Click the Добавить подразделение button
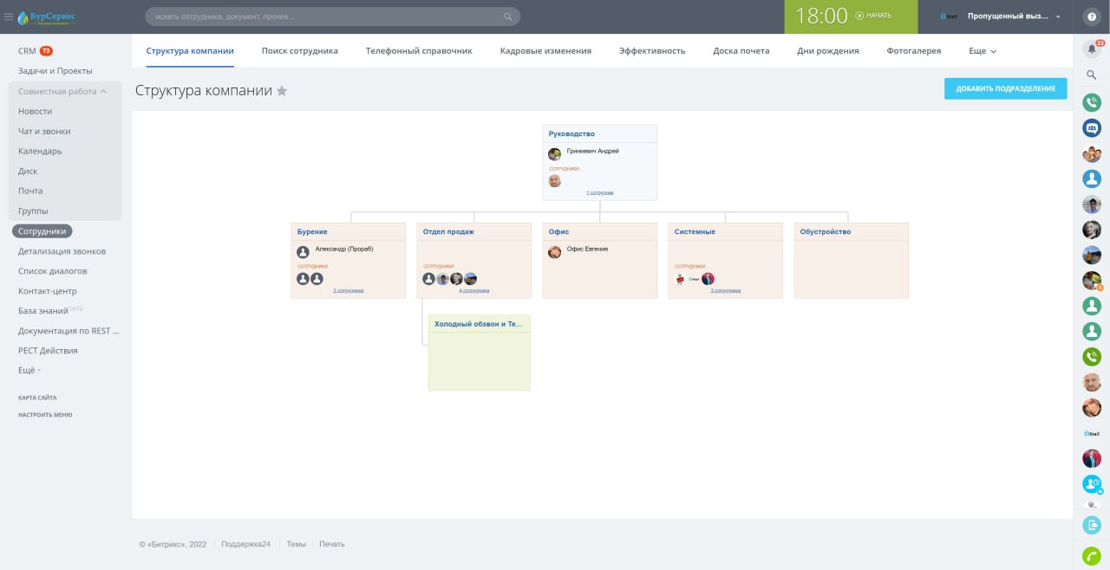The image size is (1110, 570). pos(1005,88)
